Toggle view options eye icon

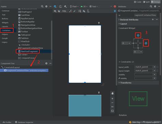(55, 11)
